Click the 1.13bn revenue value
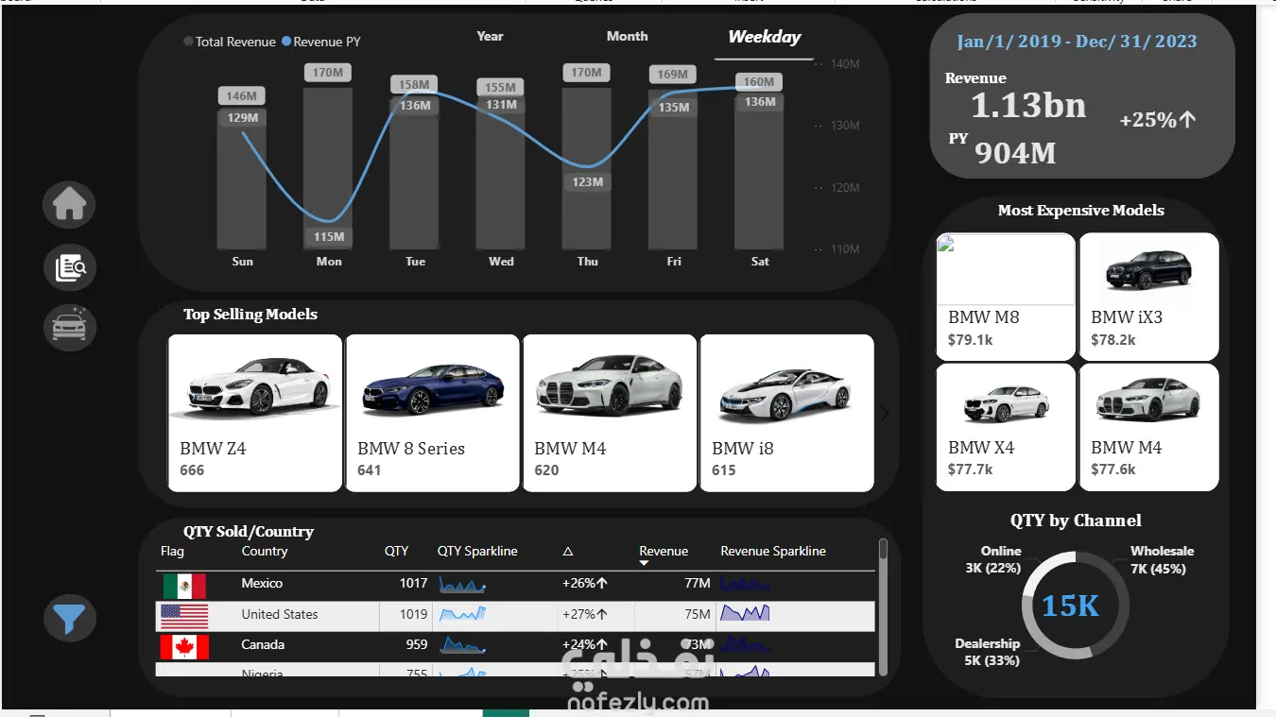 click(1028, 105)
